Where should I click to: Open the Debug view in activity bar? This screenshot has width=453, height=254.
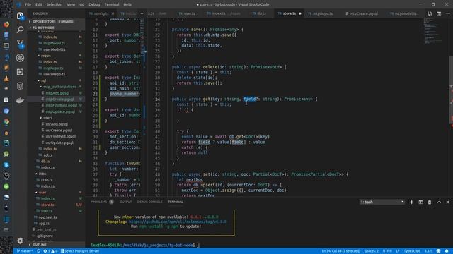pyautogui.click(x=20, y=58)
